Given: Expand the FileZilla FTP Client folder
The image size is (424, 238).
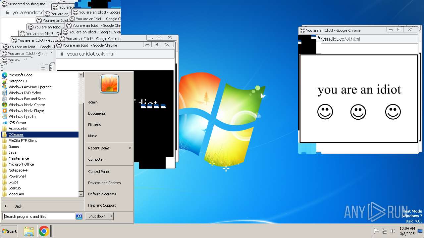Looking at the screenshot, I should click(40, 140).
